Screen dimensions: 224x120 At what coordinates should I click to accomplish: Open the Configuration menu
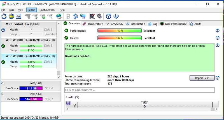point(47,10)
